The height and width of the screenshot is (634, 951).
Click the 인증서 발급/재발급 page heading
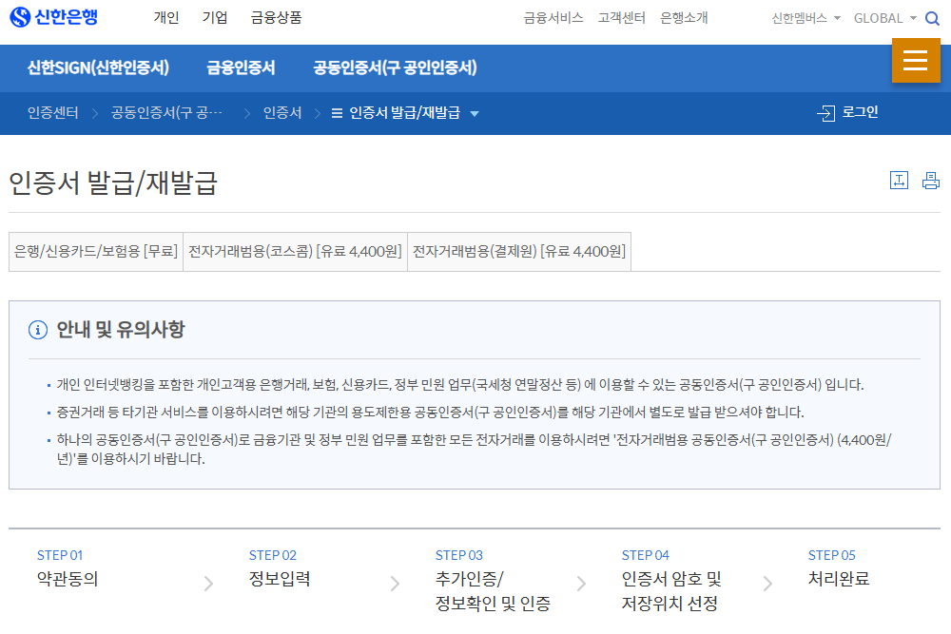click(113, 183)
